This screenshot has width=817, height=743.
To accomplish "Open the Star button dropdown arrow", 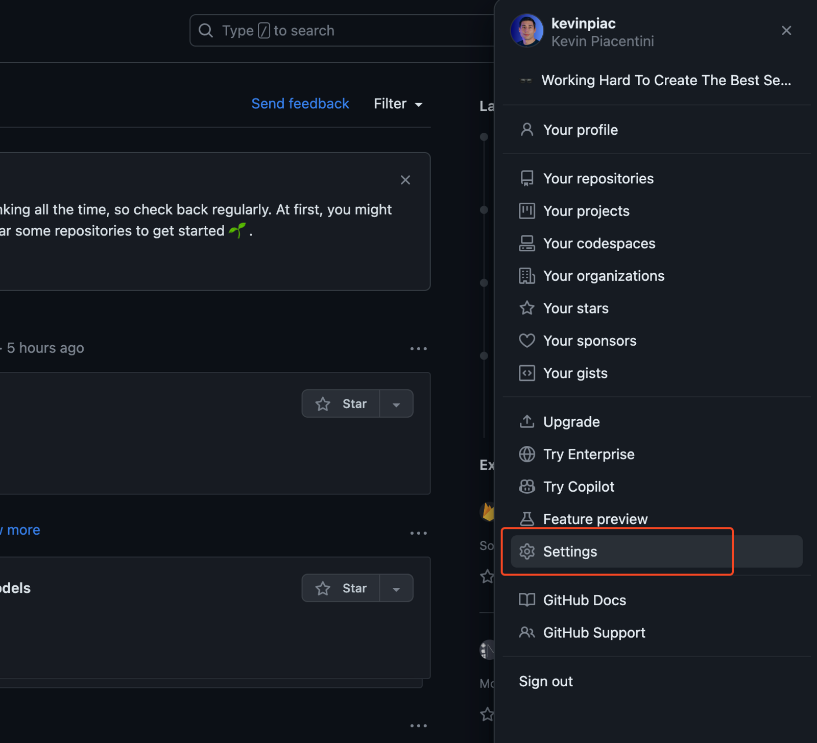I will click(396, 403).
